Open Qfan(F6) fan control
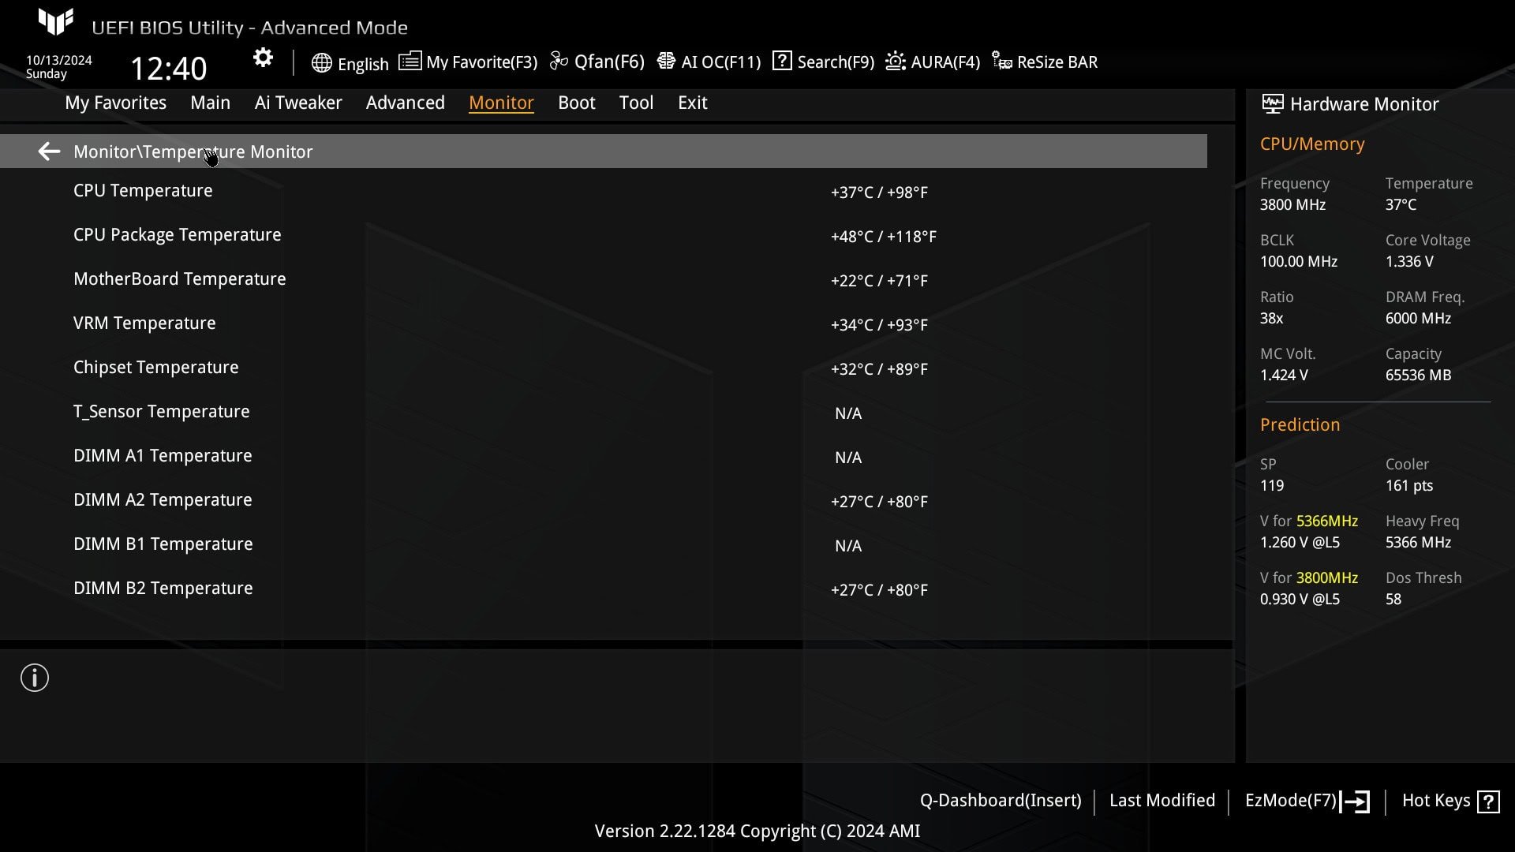This screenshot has width=1515, height=852. point(598,62)
